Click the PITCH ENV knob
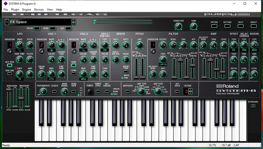Viewport: 263px width, 149px height. 139,45
